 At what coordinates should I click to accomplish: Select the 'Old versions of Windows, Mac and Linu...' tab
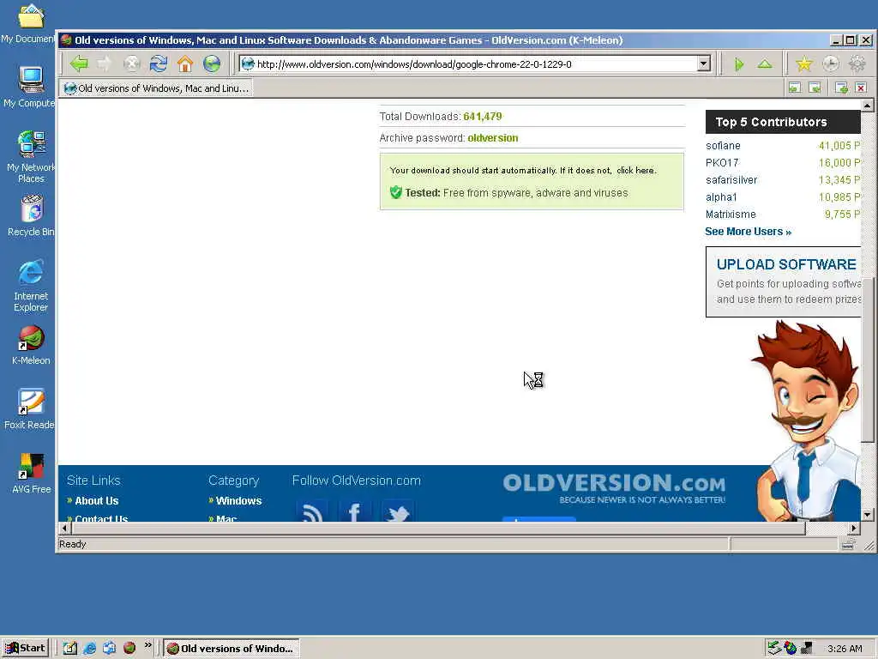click(156, 88)
